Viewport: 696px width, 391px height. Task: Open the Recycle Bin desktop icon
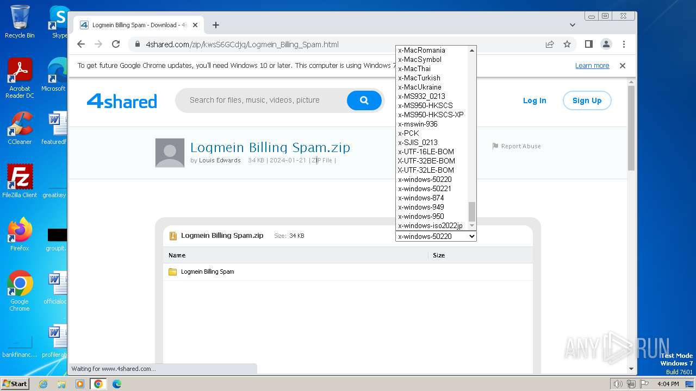[20, 22]
